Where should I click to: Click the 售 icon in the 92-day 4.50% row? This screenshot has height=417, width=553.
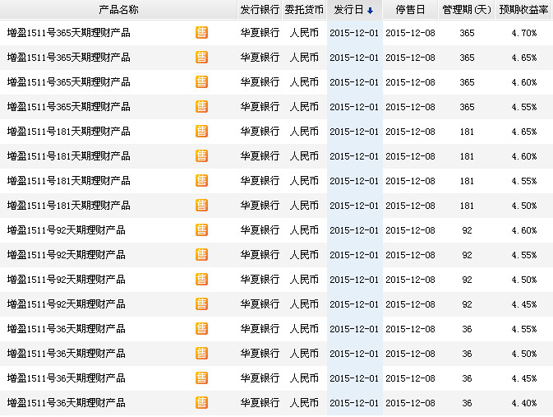click(x=202, y=280)
